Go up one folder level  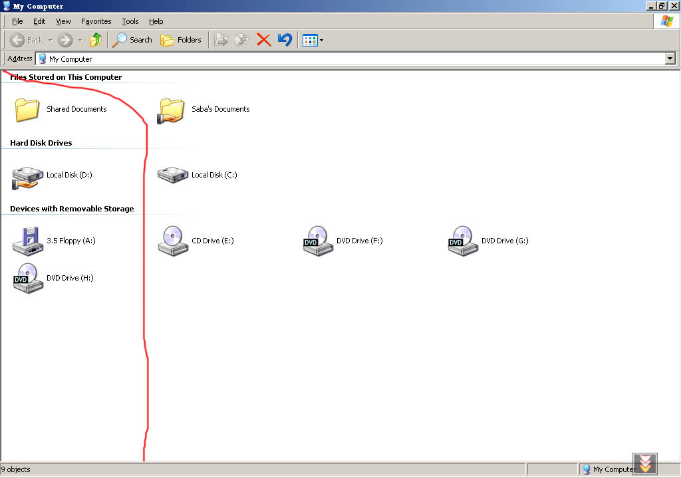[x=96, y=40]
